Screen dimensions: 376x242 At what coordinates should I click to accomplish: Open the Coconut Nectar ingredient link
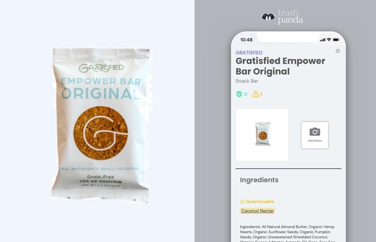coord(257,211)
